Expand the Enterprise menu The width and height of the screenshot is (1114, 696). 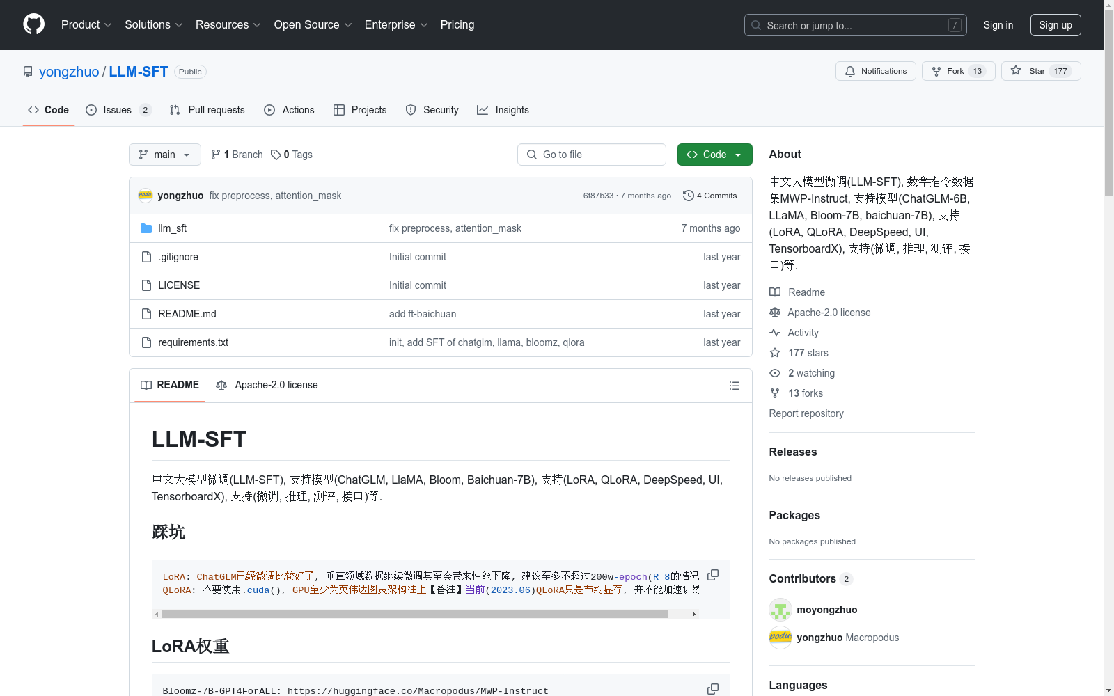(x=396, y=25)
